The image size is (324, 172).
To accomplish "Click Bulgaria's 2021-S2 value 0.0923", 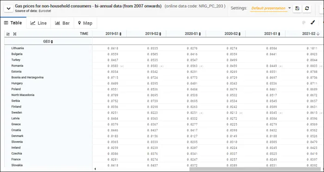I will pyautogui.click(x=312, y=54).
